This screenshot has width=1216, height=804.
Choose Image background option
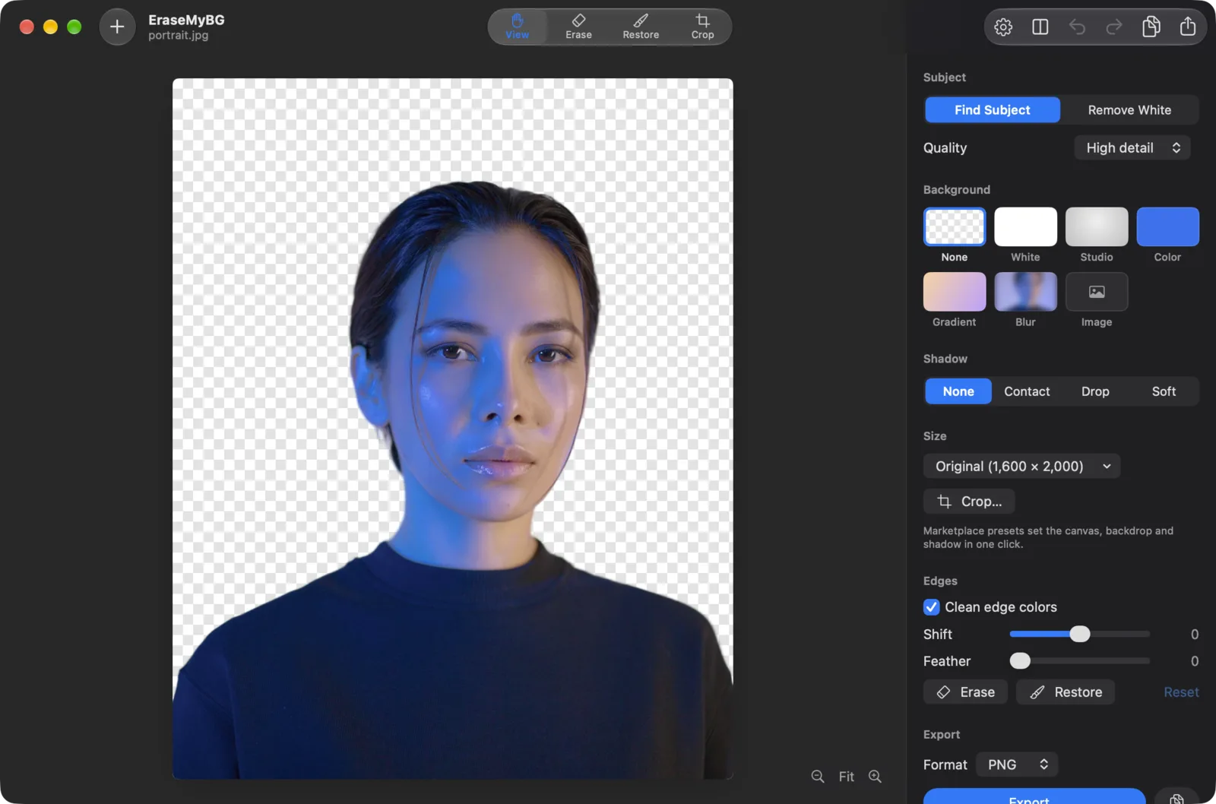tap(1097, 292)
